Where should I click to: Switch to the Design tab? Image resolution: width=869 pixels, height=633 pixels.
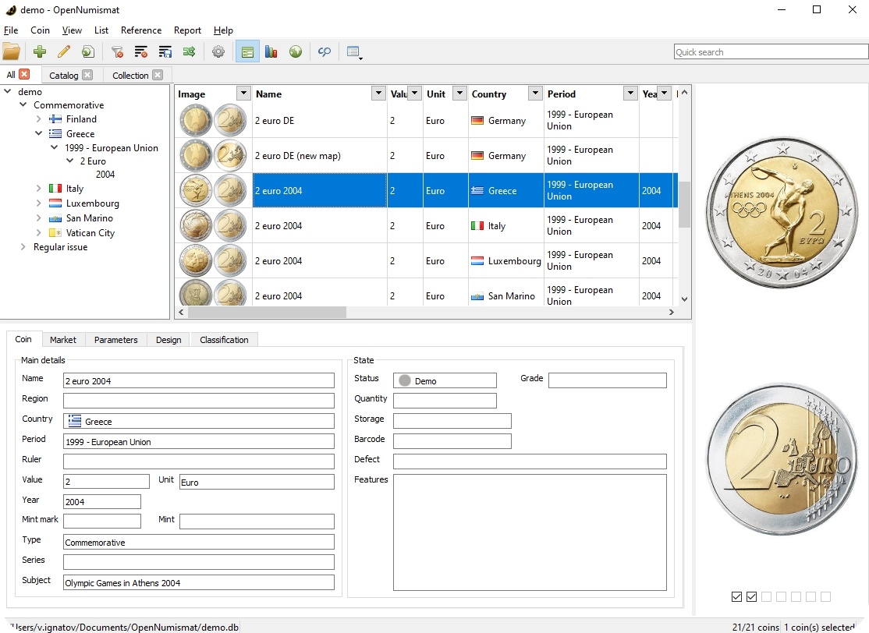(168, 339)
